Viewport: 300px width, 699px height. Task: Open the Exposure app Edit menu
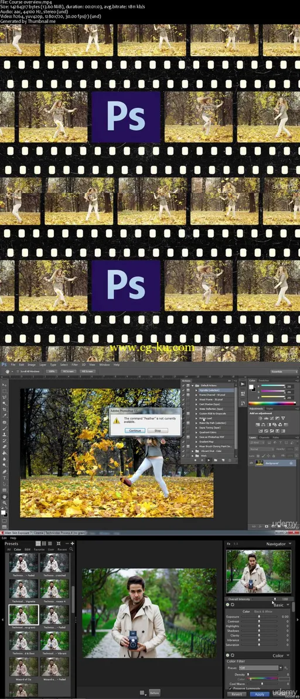4,538
